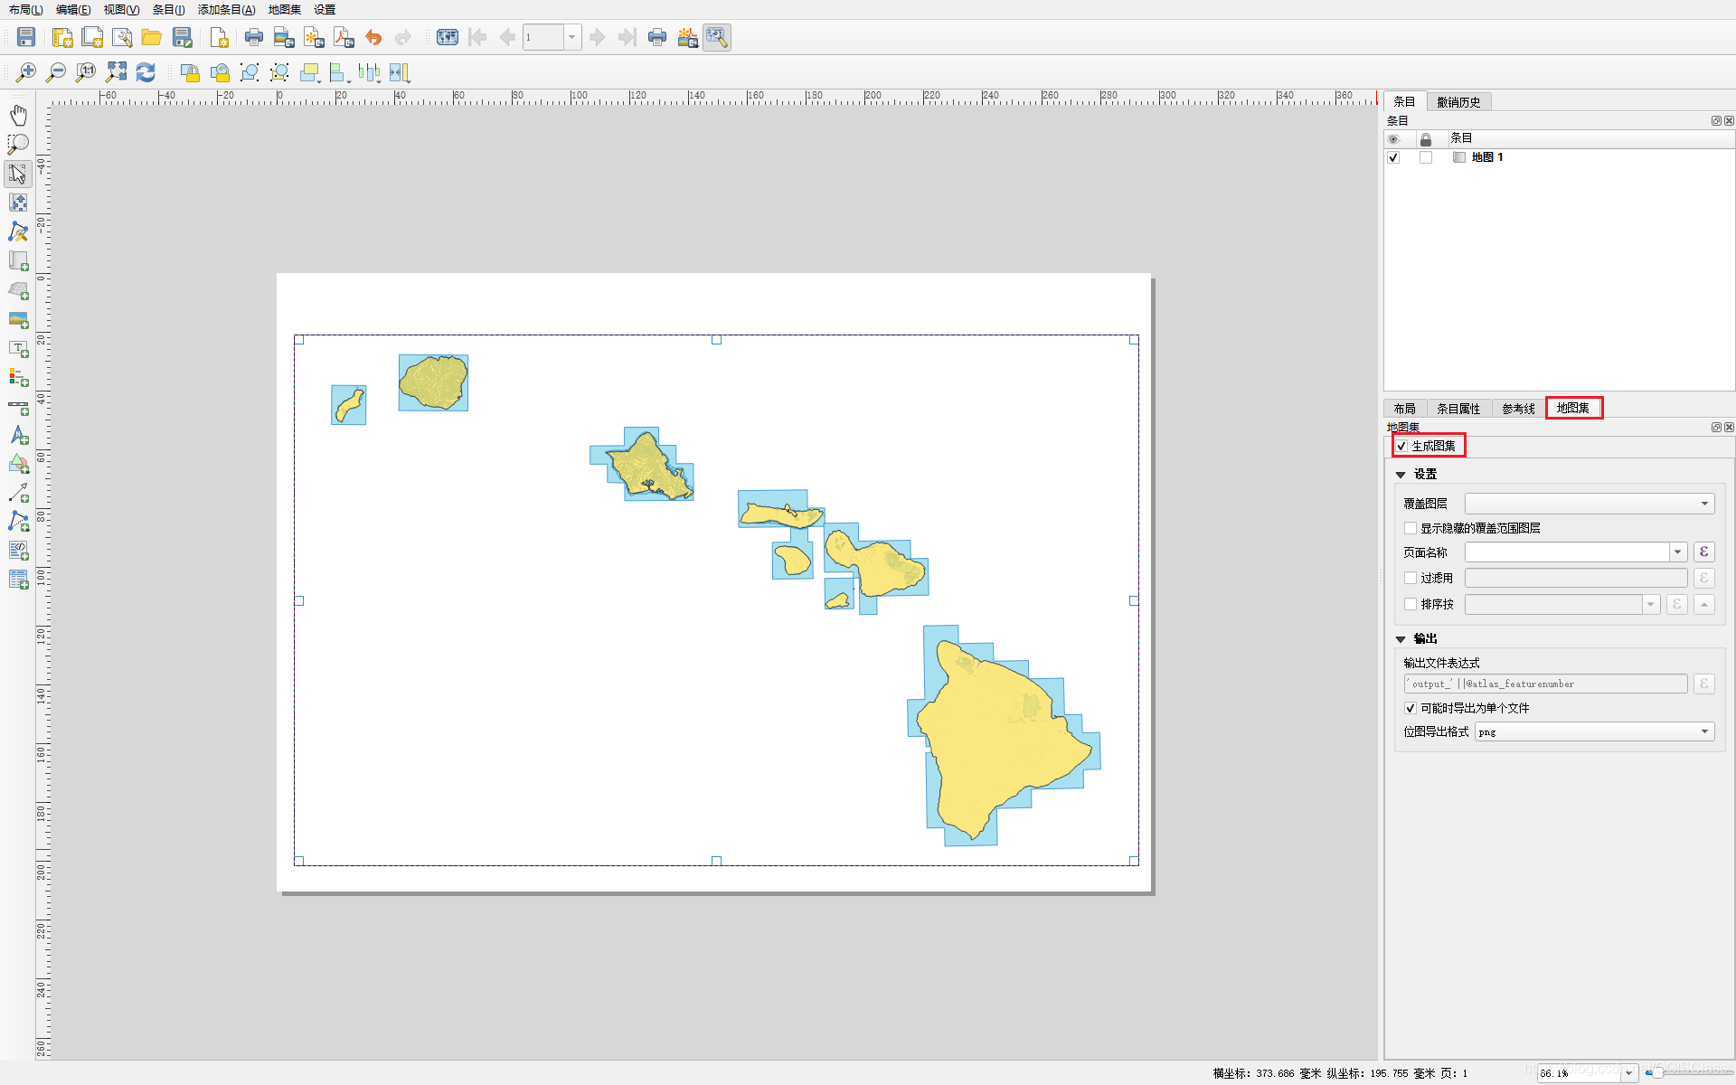The image size is (1736, 1085).
Task: Click the Export as image icon
Action: 284,37
